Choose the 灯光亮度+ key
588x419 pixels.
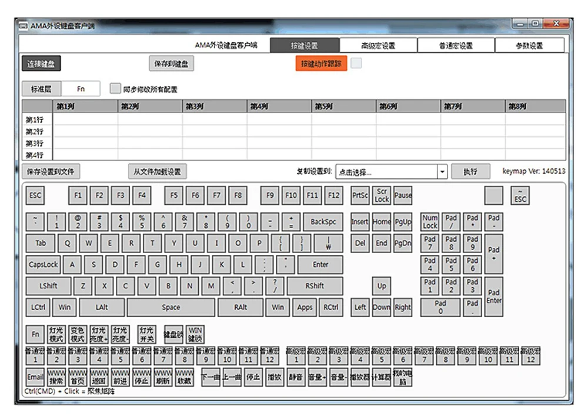click(99, 334)
